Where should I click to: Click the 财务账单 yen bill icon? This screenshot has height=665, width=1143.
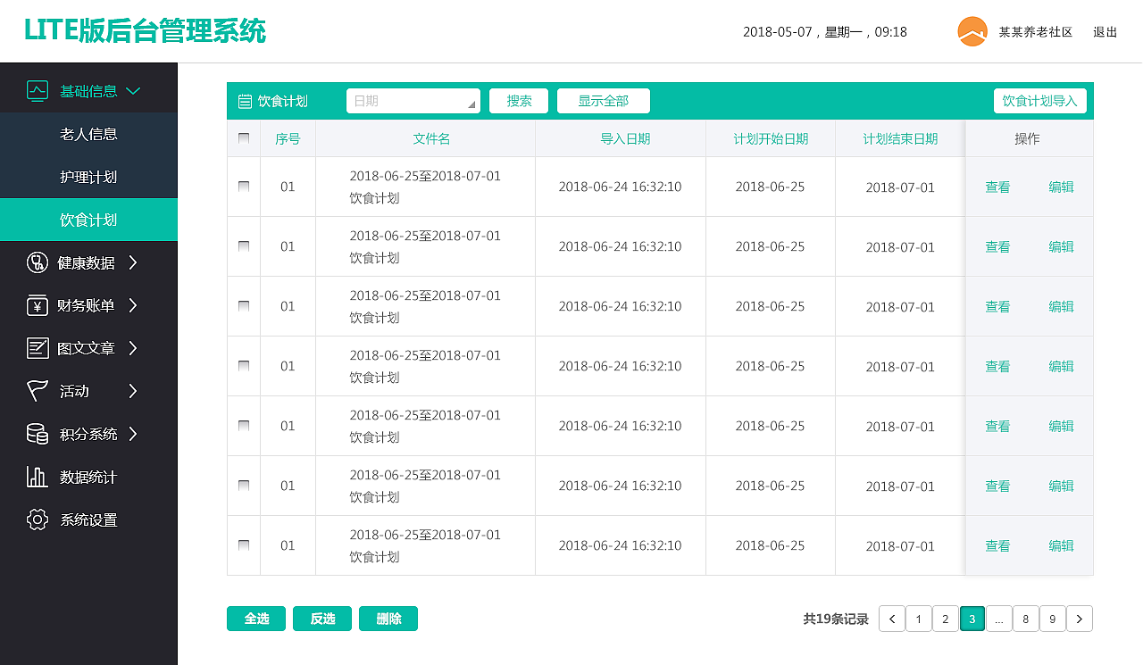(x=38, y=305)
